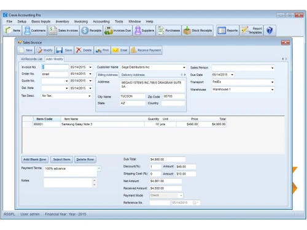Open the Window menu
307x230 pixels.
point(134,21)
